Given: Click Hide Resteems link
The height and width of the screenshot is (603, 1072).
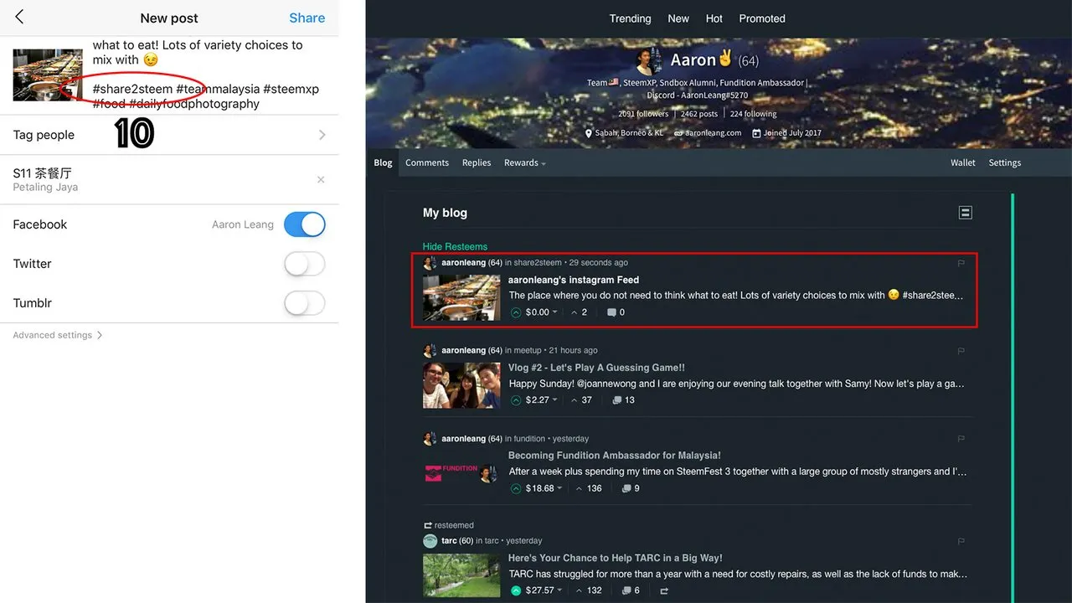Looking at the screenshot, I should tap(455, 247).
